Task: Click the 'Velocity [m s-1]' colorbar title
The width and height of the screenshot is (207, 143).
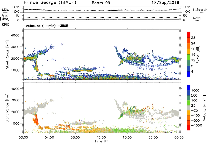Action: [204, 108]
